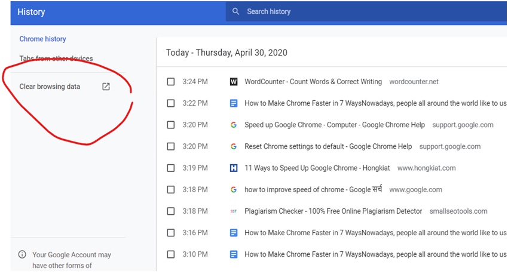This screenshot has width=508, height=274.
Task: Click support.google.com next to Reset Chrome settings
Action: 449,146
